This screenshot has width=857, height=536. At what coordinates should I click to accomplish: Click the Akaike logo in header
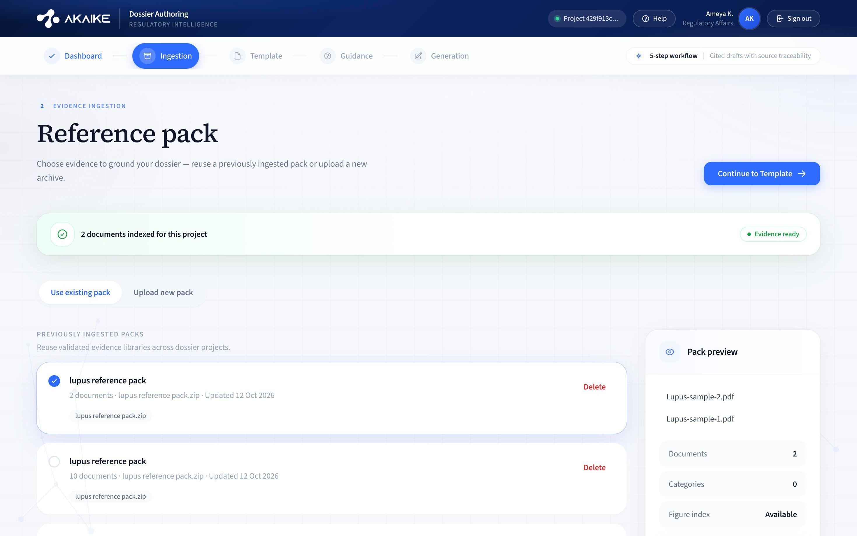pyautogui.click(x=73, y=18)
